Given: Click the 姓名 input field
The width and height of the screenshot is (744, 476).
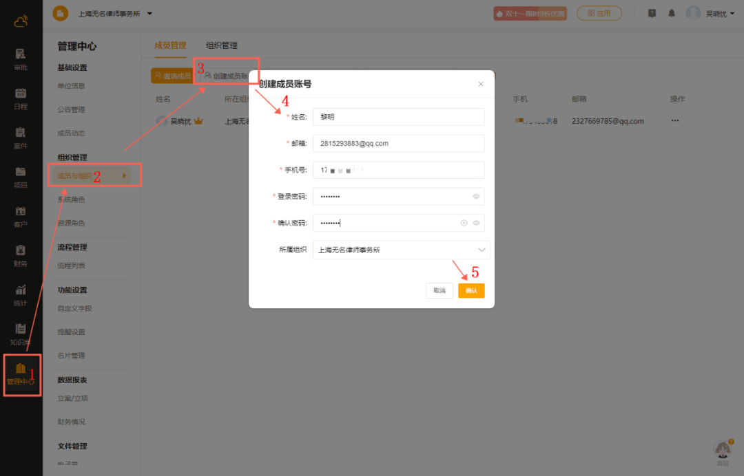Looking at the screenshot, I should tap(398, 117).
